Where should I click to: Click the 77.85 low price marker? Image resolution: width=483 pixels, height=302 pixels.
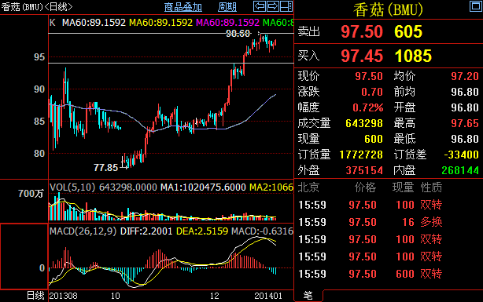click(105, 167)
